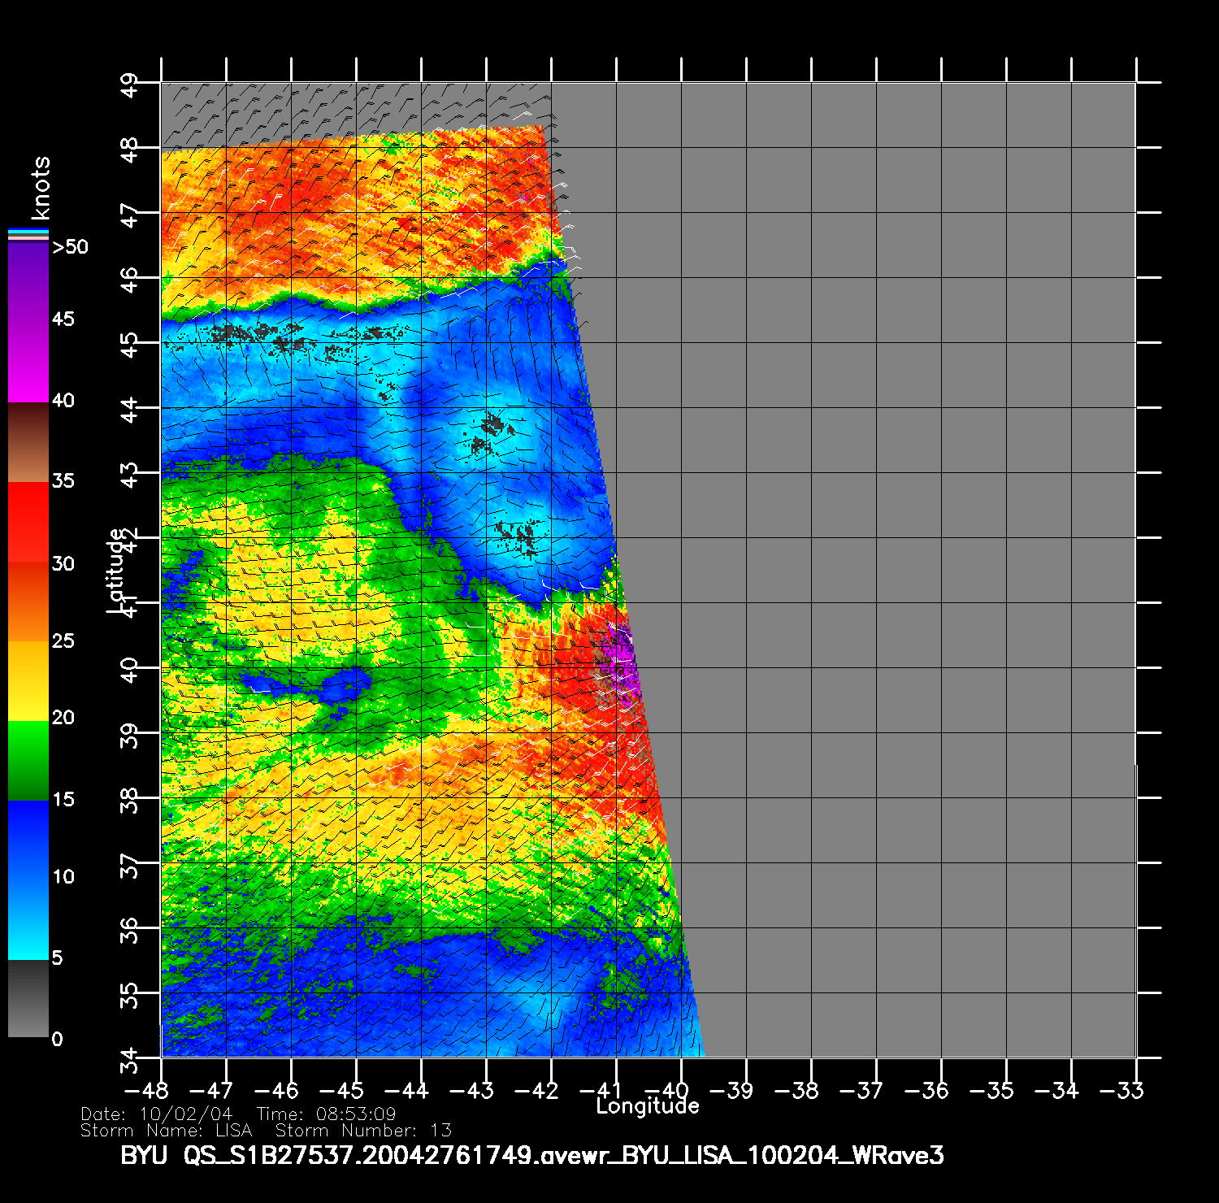Click the blue 10-15 knots color band
The image size is (1219, 1203).
point(28,840)
